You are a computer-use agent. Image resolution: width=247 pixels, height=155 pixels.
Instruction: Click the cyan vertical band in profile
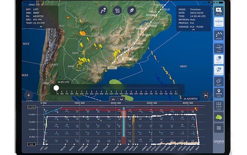[123, 122]
